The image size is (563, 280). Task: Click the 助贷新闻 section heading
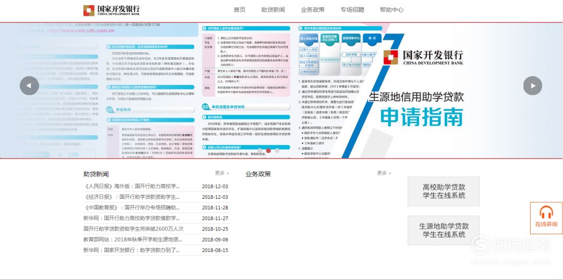point(96,174)
